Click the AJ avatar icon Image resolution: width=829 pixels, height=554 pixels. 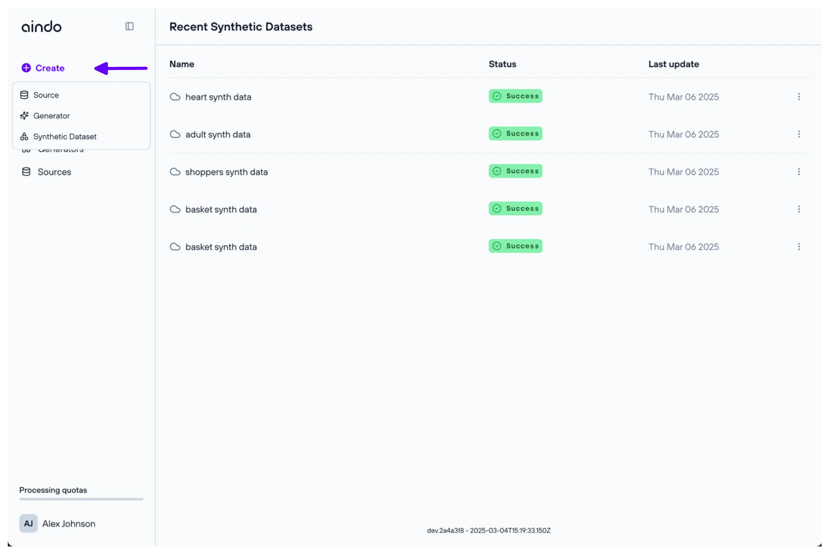tap(28, 523)
